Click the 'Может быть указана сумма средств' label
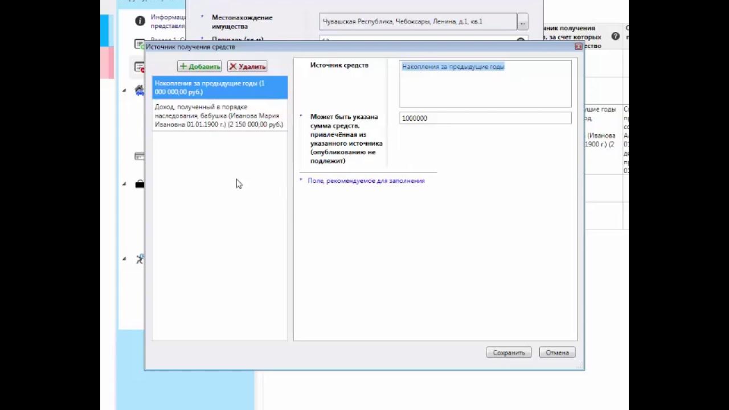729x410 pixels. [346, 139]
